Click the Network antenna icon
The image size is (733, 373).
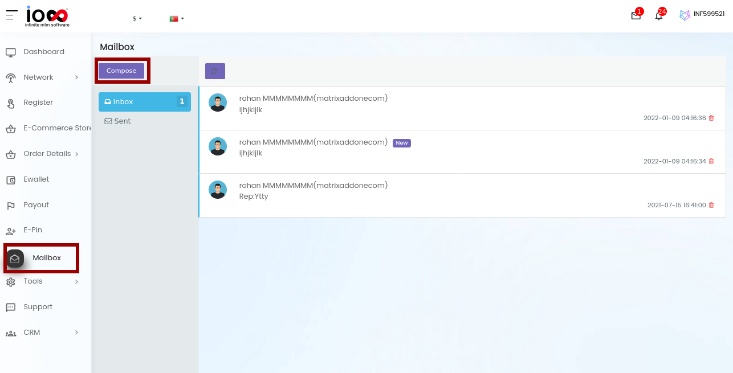click(11, 78)
